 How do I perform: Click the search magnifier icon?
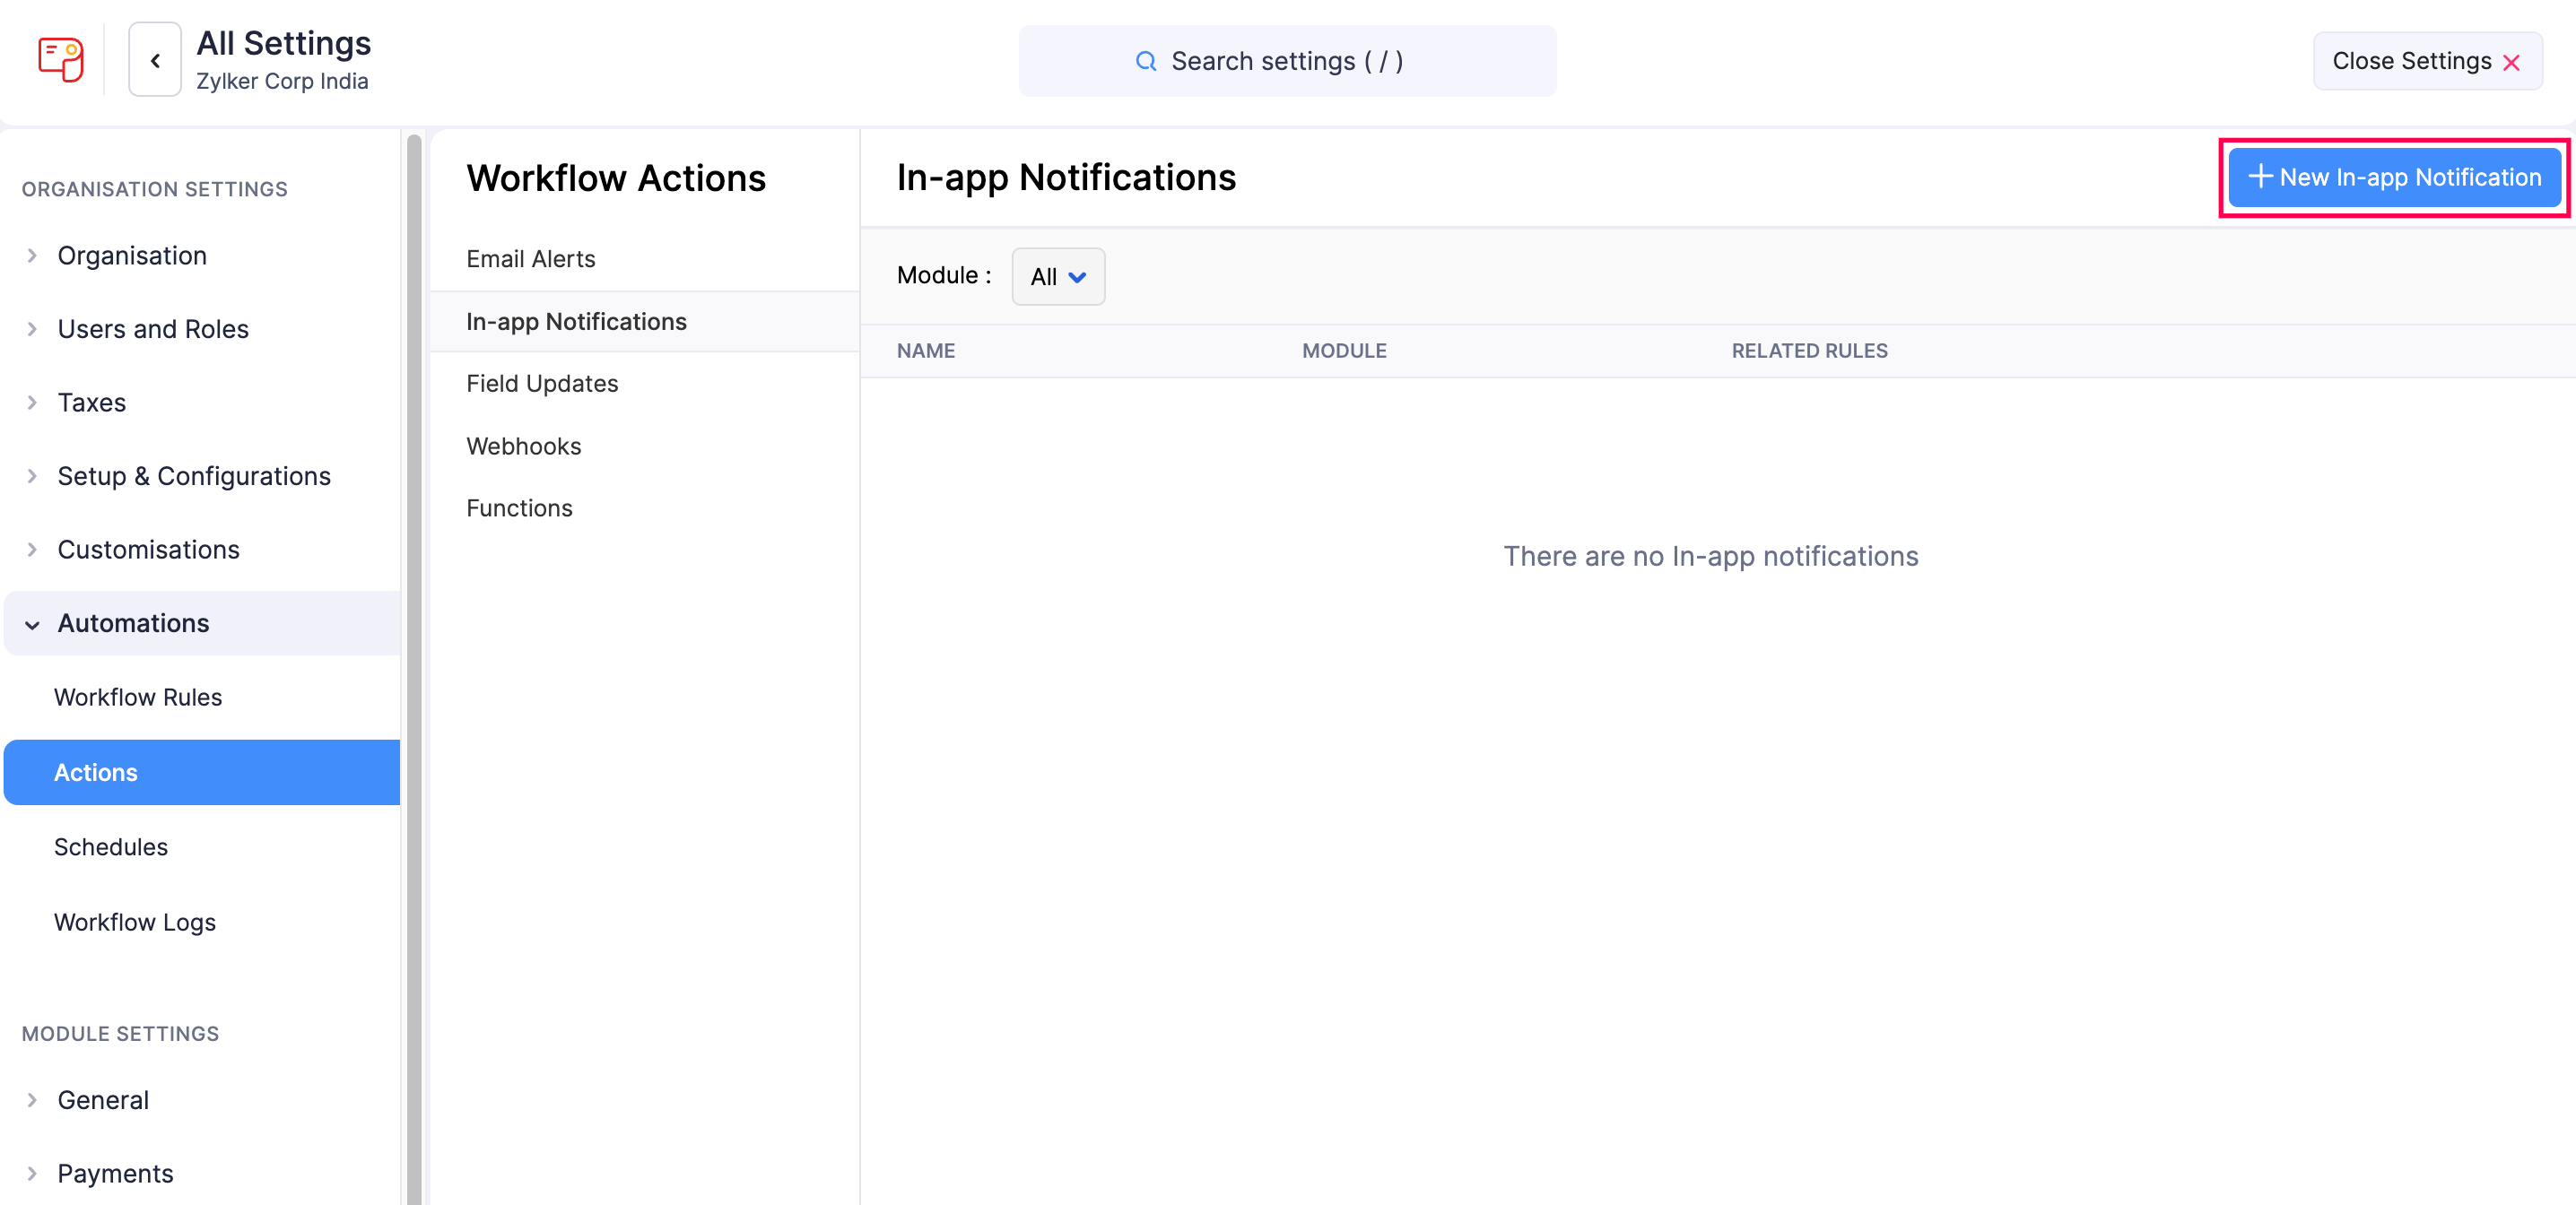pos(1146,61)
